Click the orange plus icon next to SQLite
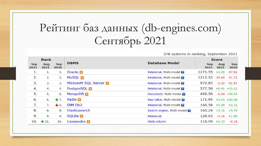This screenshot has width=261, height=146. (82, 116)
